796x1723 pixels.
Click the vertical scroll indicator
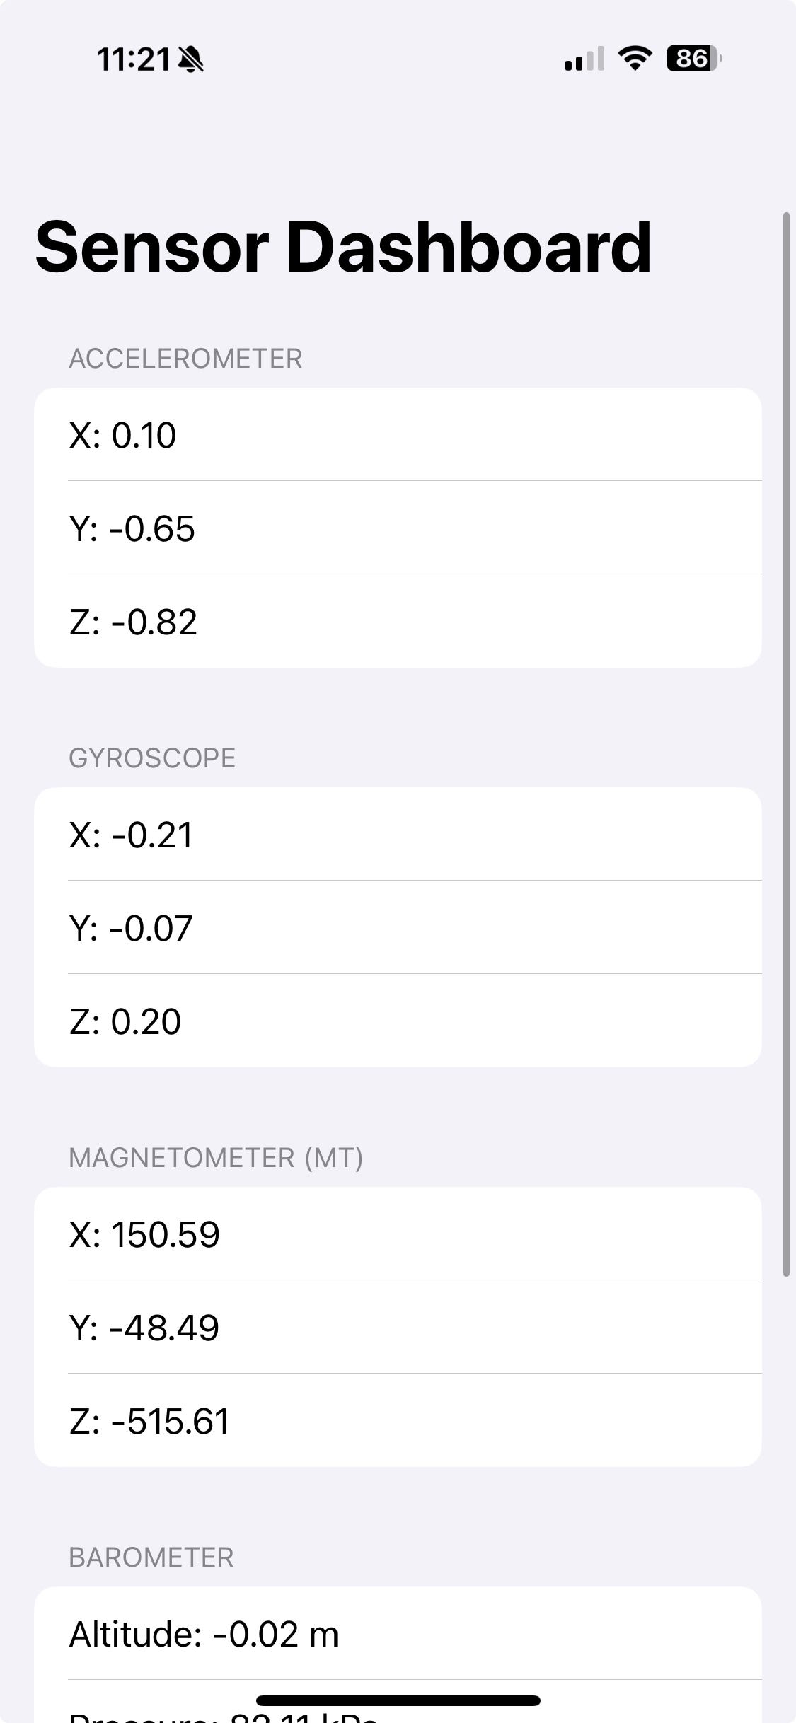786,743
